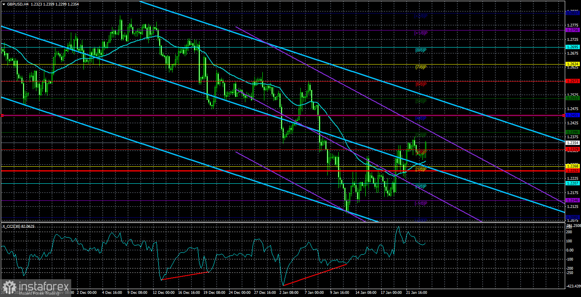
Task: Click the 0.00 value on the CCI scale
Action: [571, 250]
